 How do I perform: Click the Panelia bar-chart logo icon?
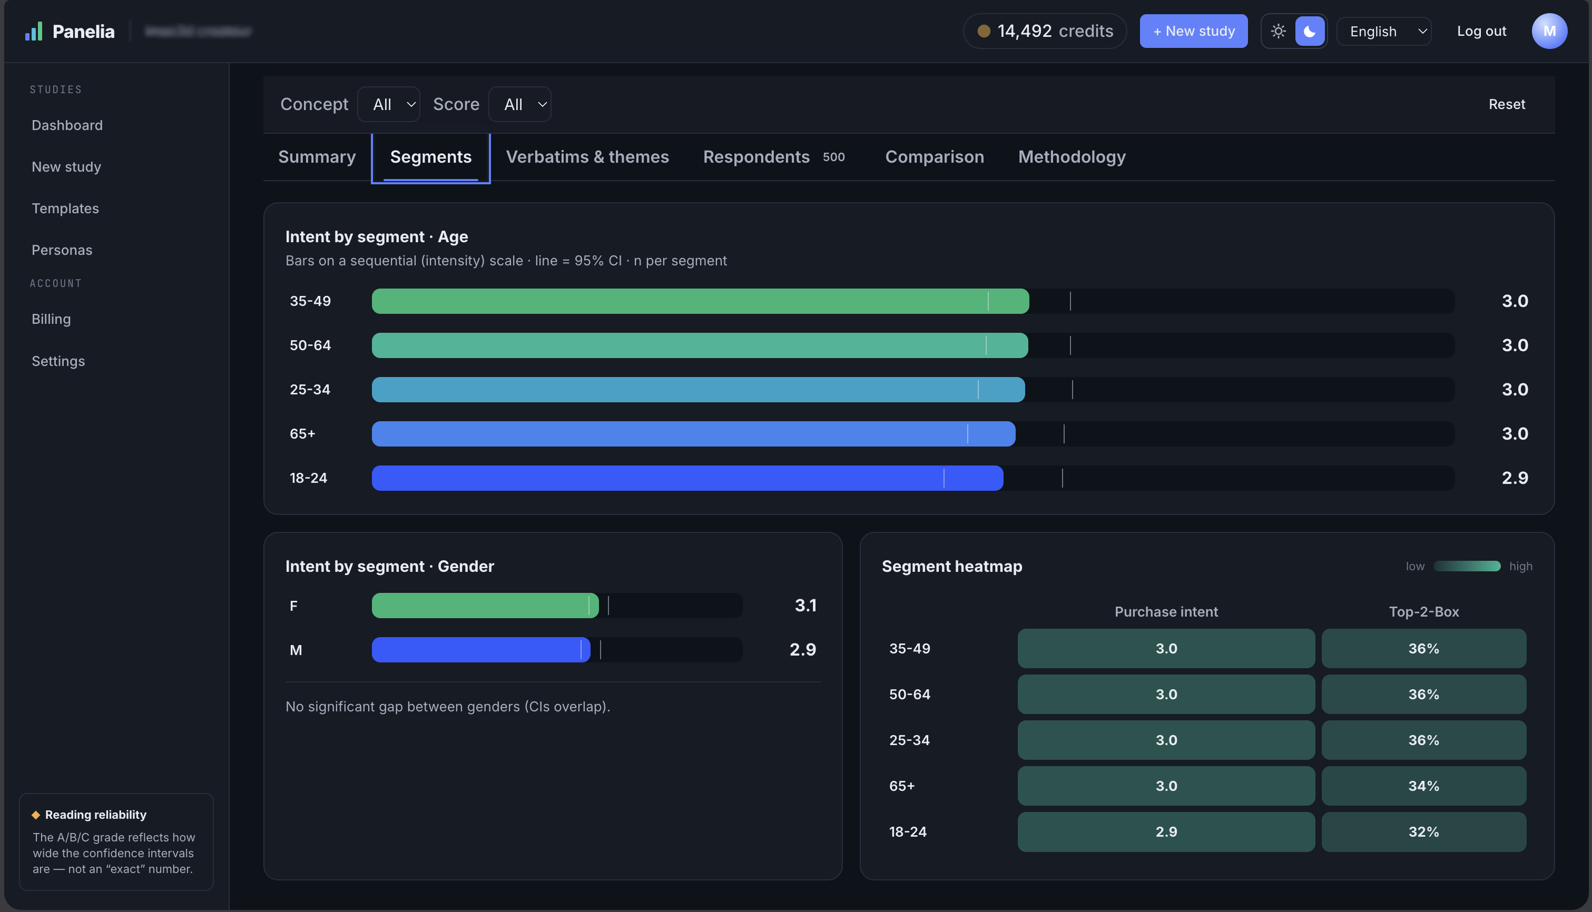pyautogui.click(x=33, y=31)
